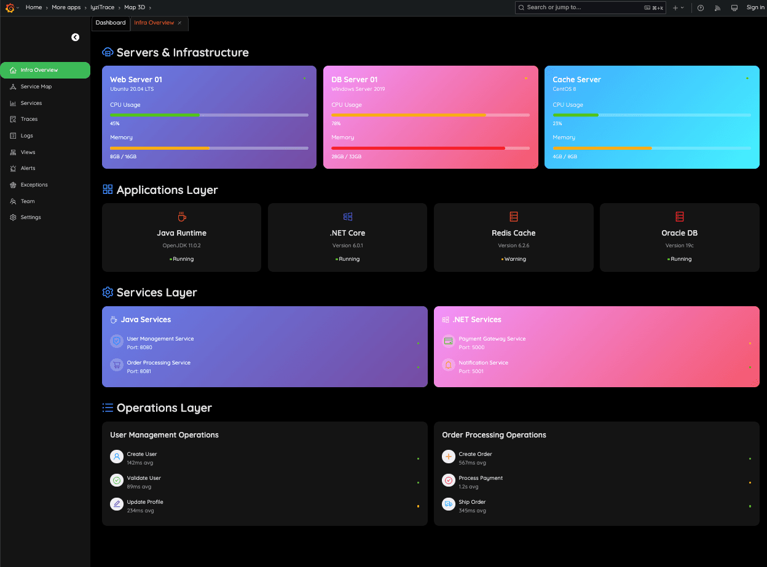Image resolution: width=767 pixels, height=567 pixels.
Task: Close the Infra Overview tab
Action: click(x=179, y=23)
